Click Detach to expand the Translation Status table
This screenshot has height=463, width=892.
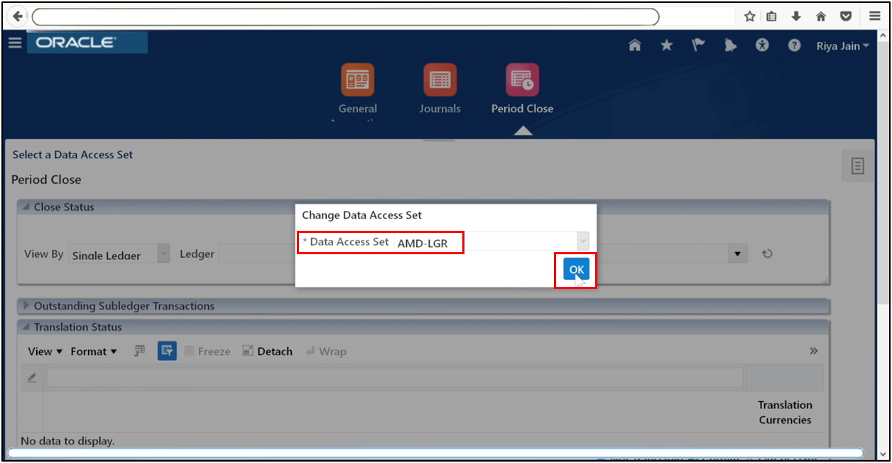pos(267,350)
